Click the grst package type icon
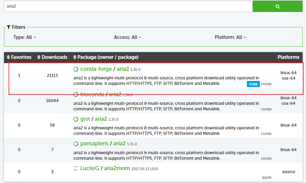Screen dimensions: 306x183 pyautogui.click(x=76, y=119)
